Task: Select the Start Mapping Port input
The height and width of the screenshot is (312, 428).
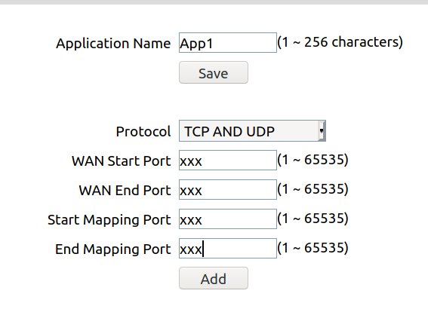Action: [x=228, y=219]
